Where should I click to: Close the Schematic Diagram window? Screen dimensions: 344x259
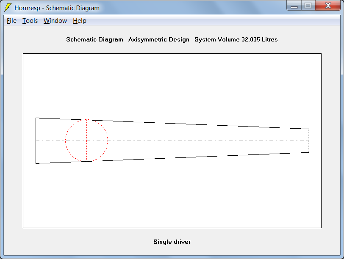tap(328, 6)
